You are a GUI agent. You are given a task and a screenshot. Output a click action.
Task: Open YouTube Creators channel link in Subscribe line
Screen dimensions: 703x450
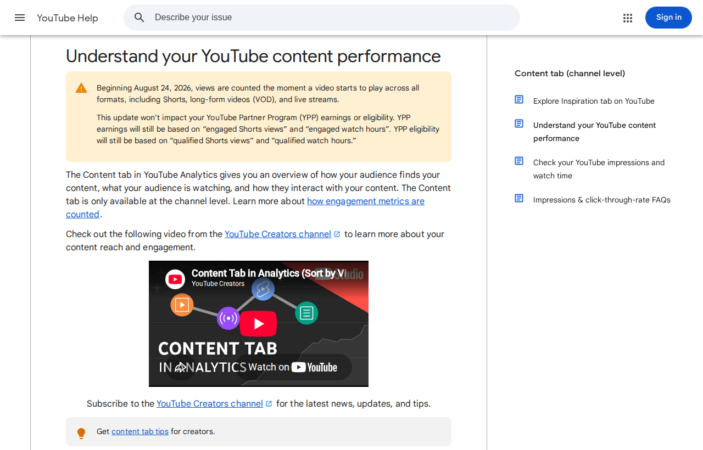pos(210,403)
